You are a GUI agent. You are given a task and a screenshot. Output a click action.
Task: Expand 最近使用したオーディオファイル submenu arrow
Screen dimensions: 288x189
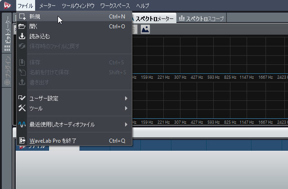tap(126, 125)
